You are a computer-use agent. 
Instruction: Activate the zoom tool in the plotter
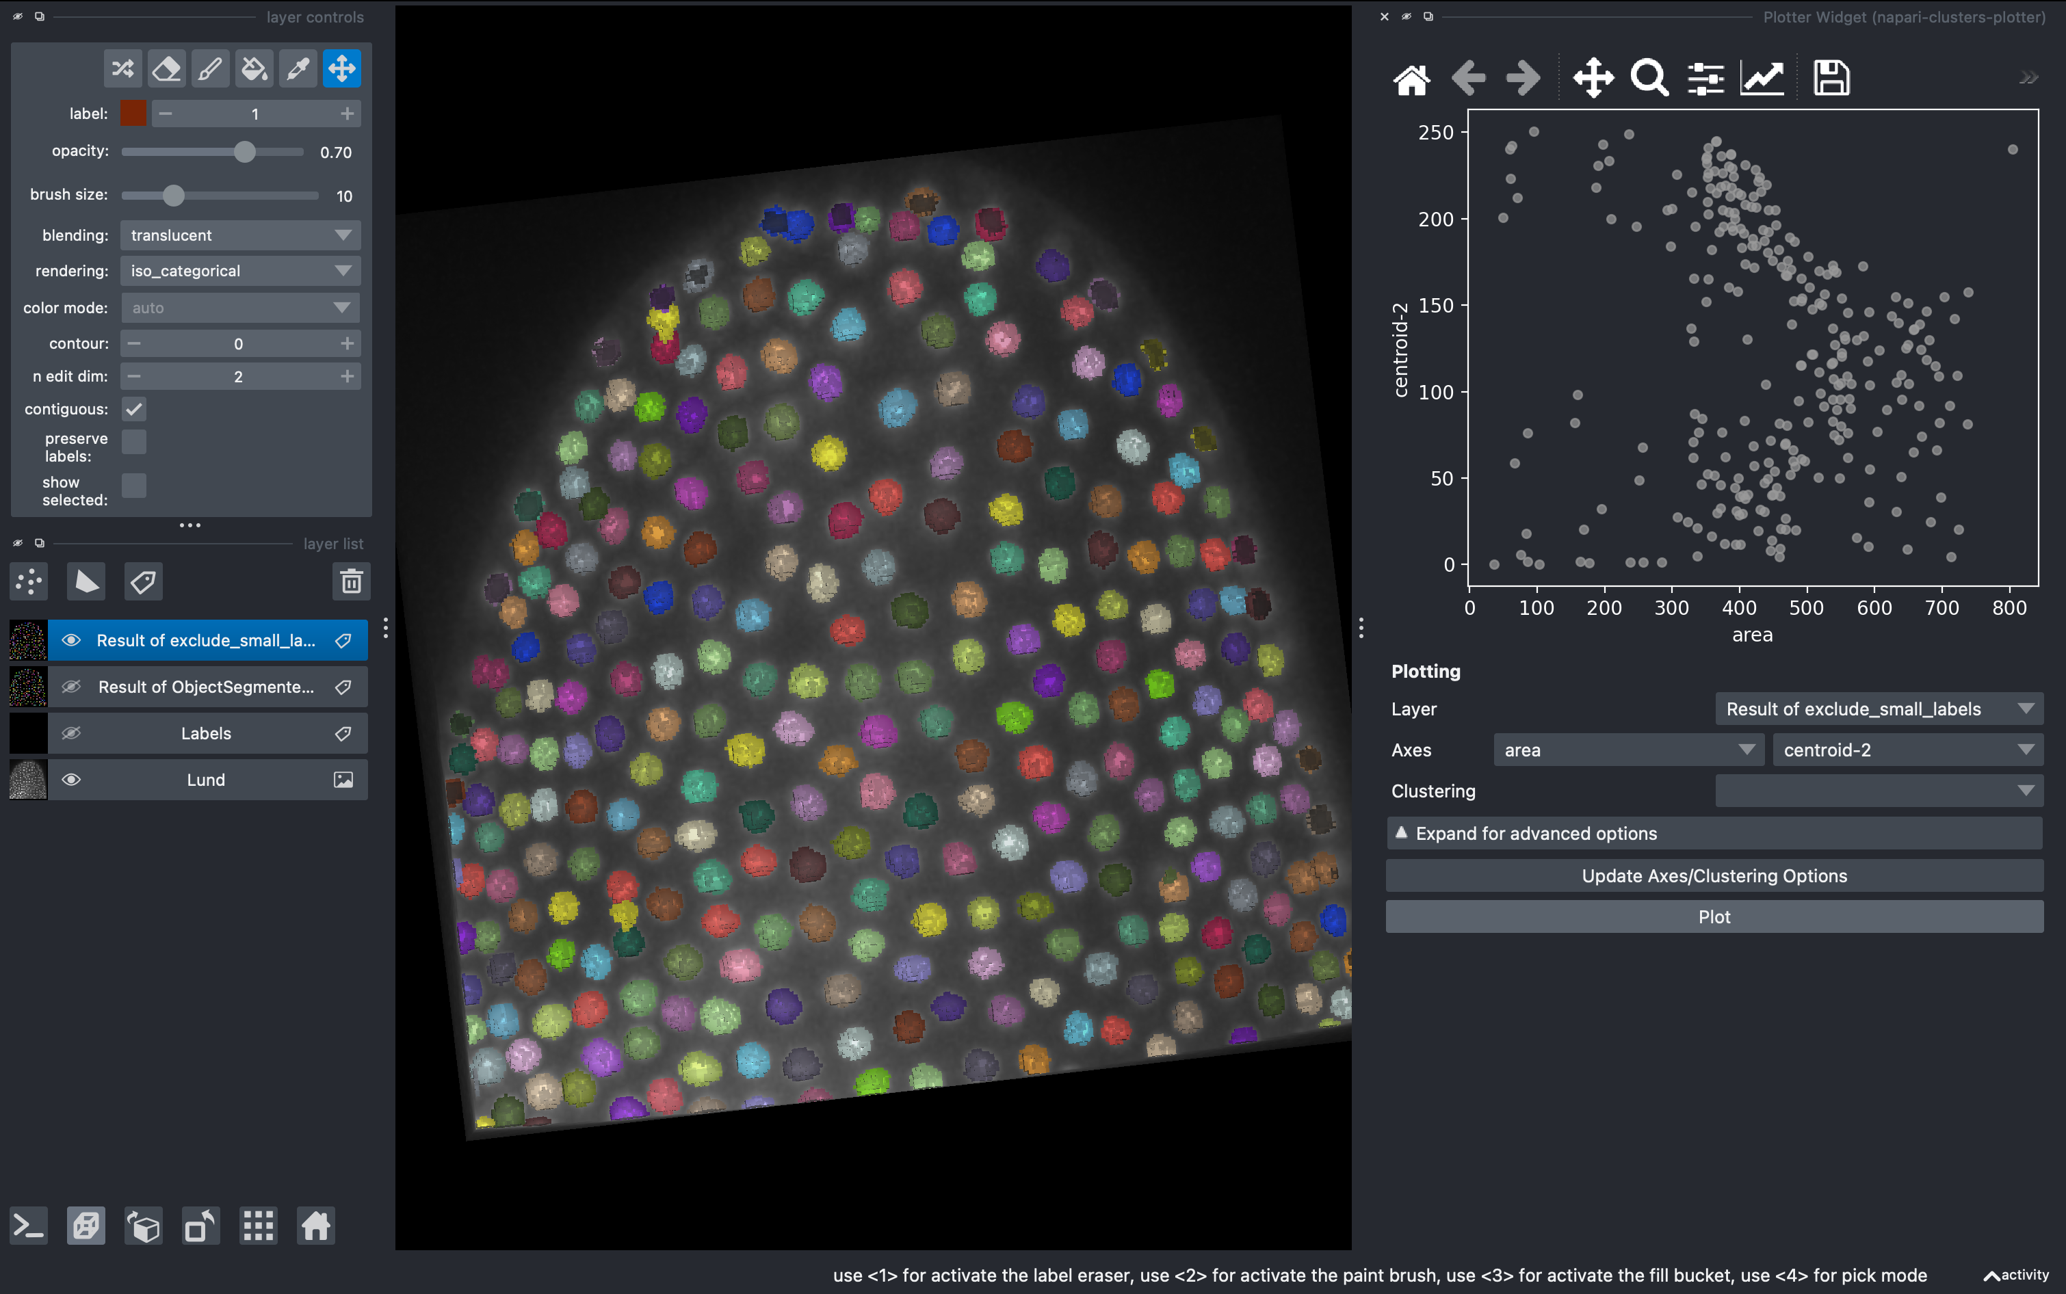click(x=1648, y=77)
